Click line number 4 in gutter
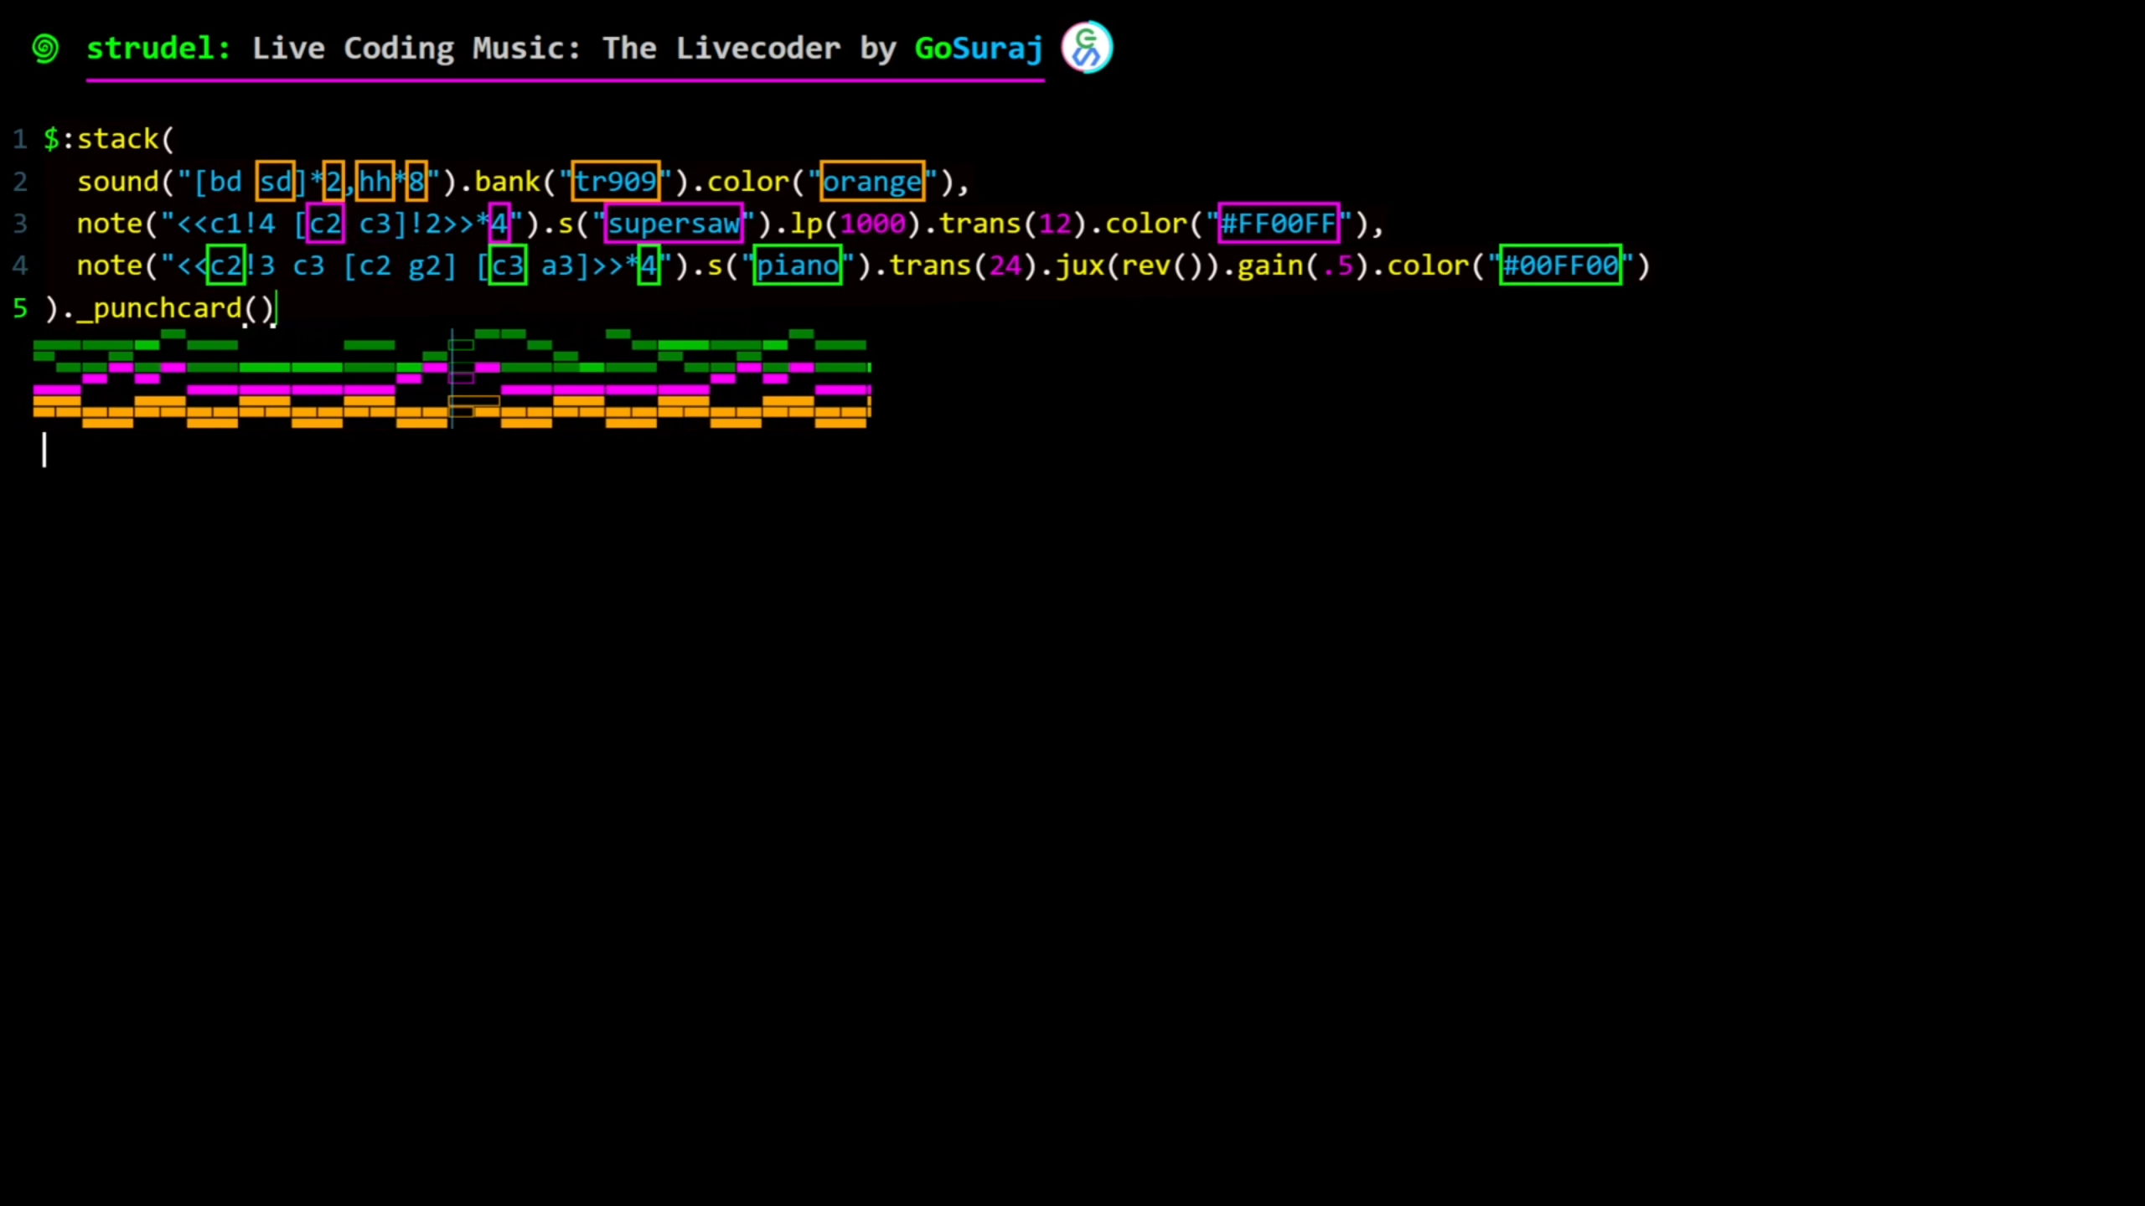The height and width of the screenshot is (1206, 2145). tap(20, 266)
